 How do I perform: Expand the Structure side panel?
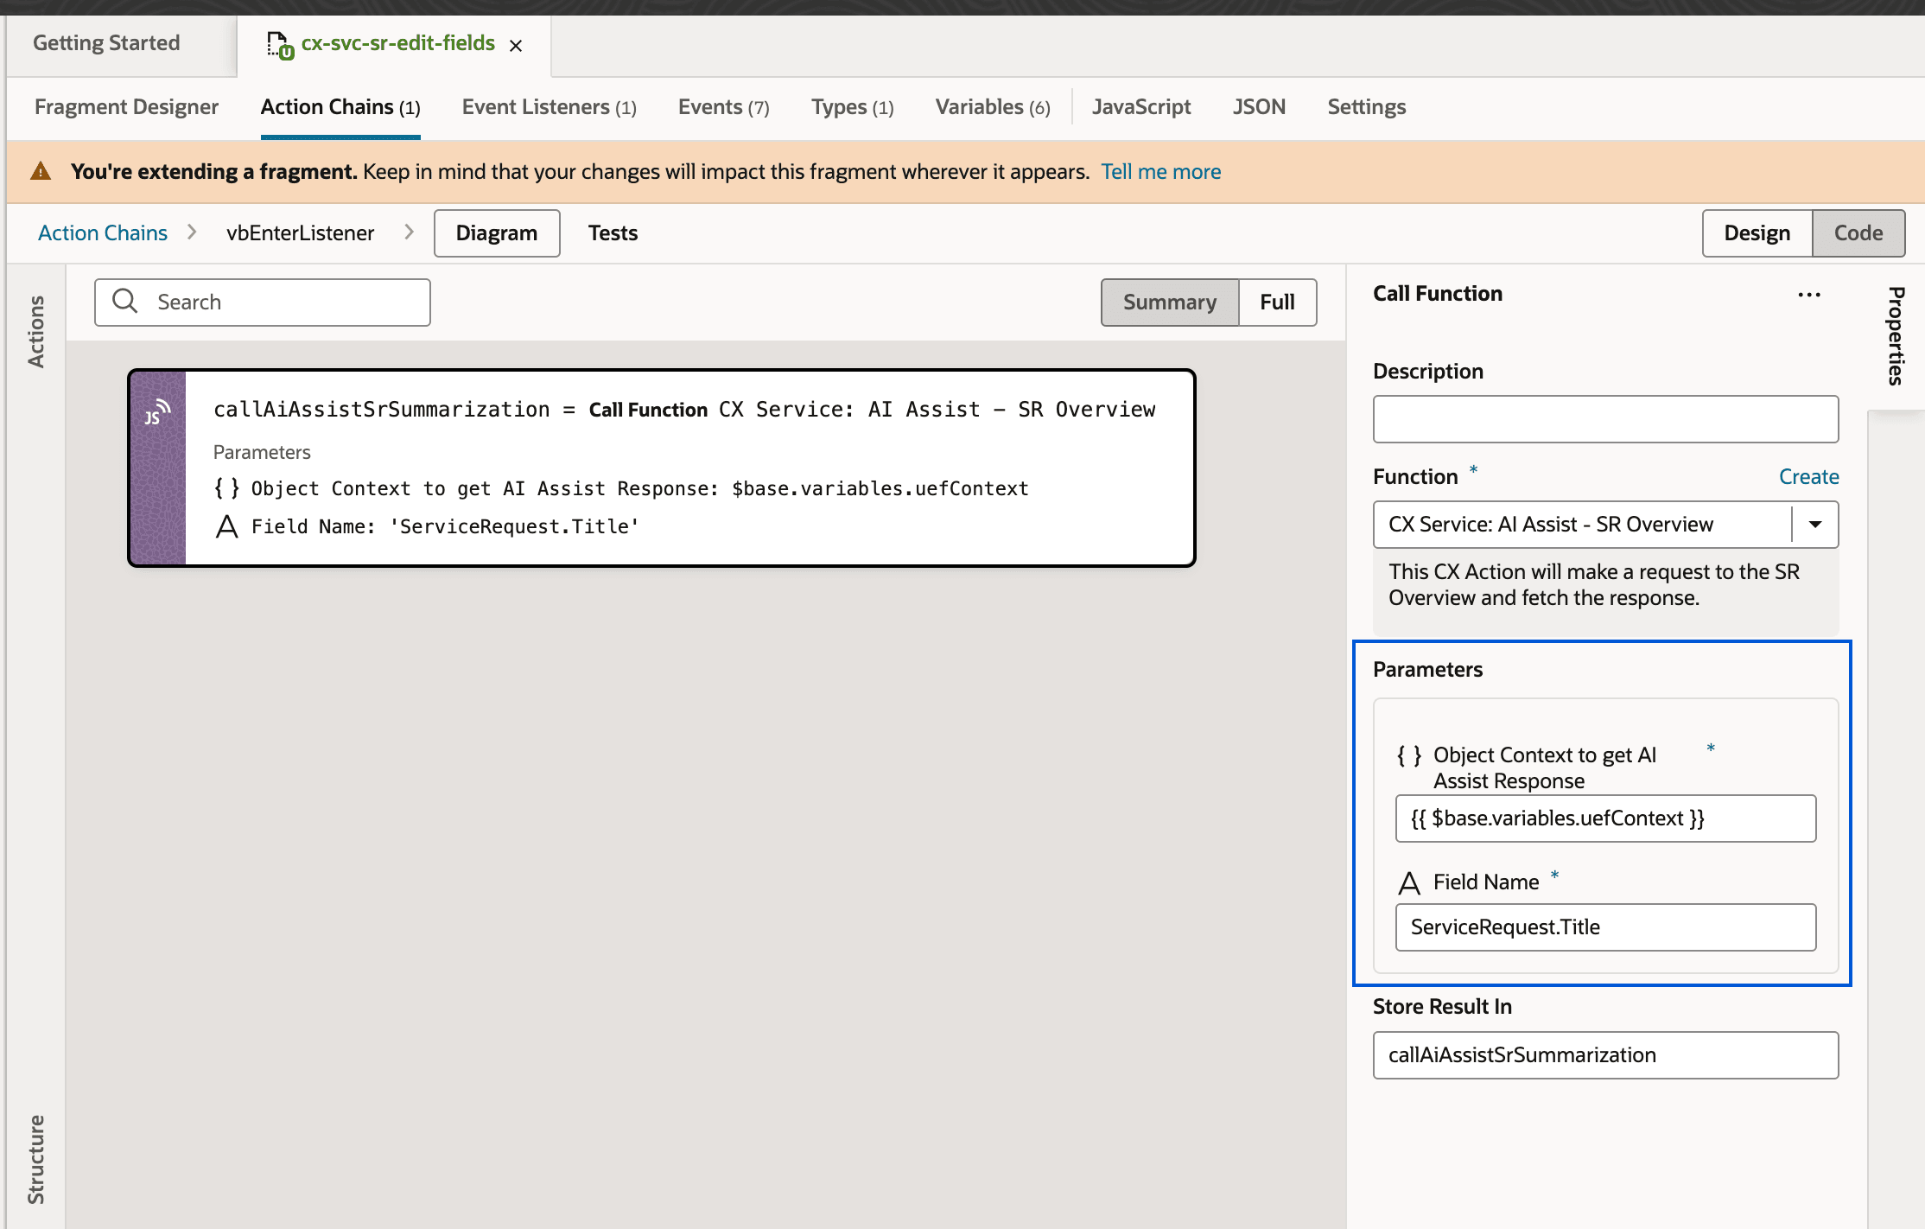[35, 1158]
